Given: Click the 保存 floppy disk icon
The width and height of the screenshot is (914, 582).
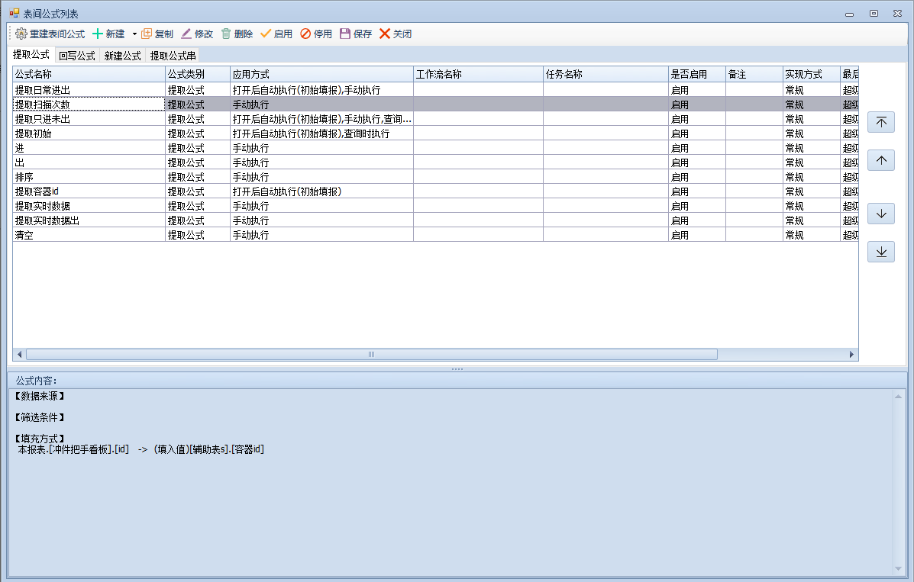Looking at the screenshot, I should 345,34.
